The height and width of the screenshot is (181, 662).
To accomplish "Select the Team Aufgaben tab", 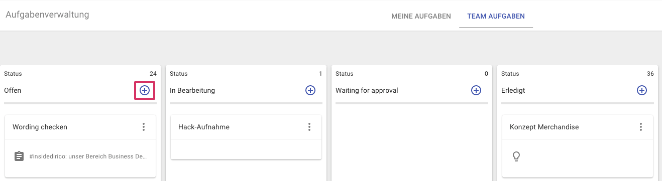I will 496,16.
